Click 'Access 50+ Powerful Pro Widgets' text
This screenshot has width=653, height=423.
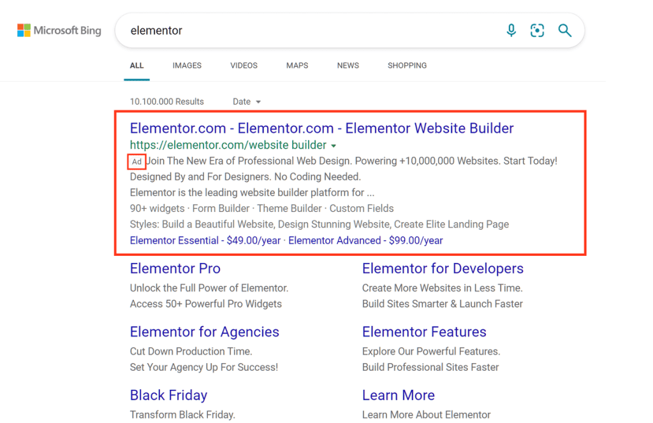[x=206, y=304]
